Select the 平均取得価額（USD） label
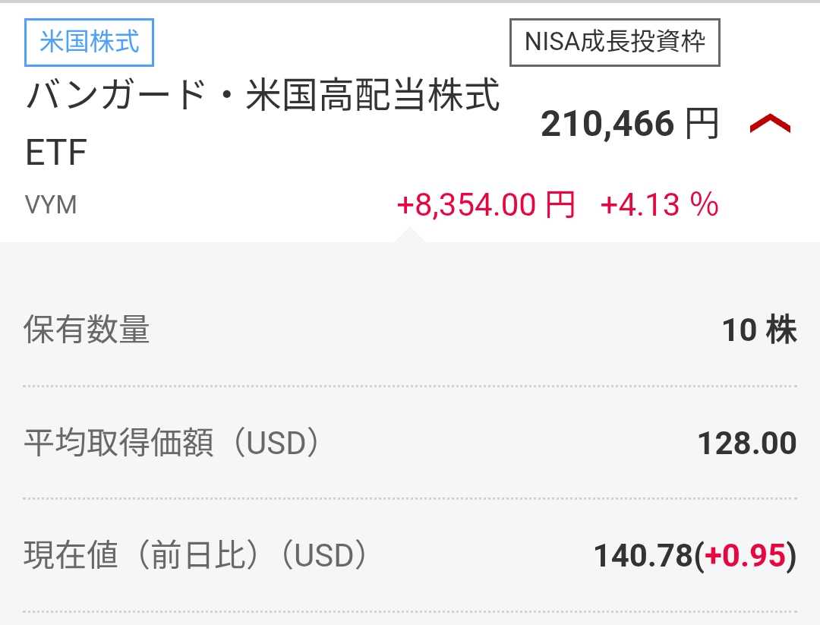Viewport: 820px width, 625px height. pos(172,443)
